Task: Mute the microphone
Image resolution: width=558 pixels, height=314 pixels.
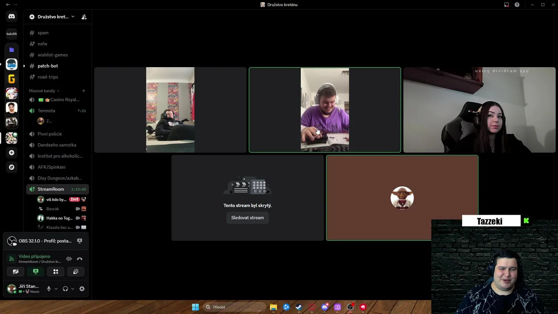Action: pyautogui.click(x=49, y=289)
